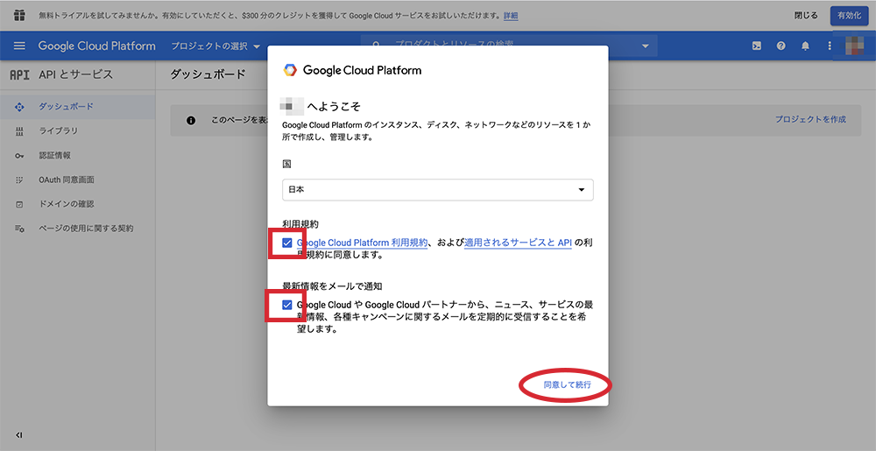Click the 最新情報をメールで通知 label
Screen dimensions: 876x451
point(332,285)
